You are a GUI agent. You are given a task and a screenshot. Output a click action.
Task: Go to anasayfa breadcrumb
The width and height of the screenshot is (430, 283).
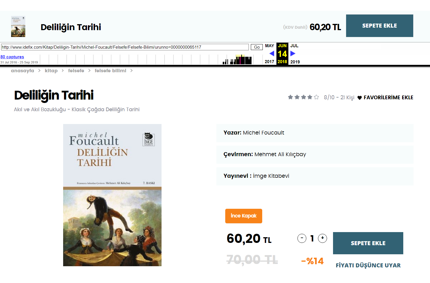click(x=22, y=71)
